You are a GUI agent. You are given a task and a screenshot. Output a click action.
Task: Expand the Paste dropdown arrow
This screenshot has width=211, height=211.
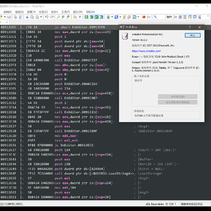click(x=41, y=17)
